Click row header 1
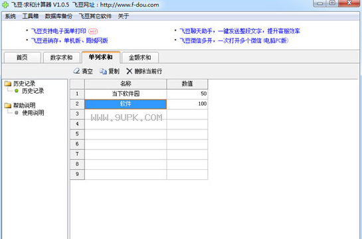The height and width of the screenshot is (239, 362). click(x=77, y=94)
